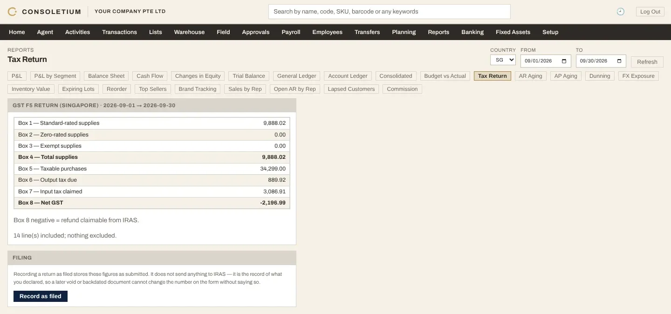The height and width of the screenshot is (314, 671).
Task: Open Changes in Equity report
Action: point(198,76)
